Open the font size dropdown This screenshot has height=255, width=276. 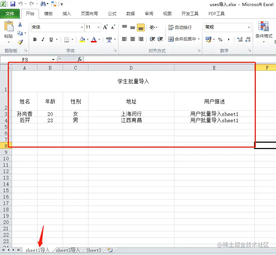coord(99,28)
